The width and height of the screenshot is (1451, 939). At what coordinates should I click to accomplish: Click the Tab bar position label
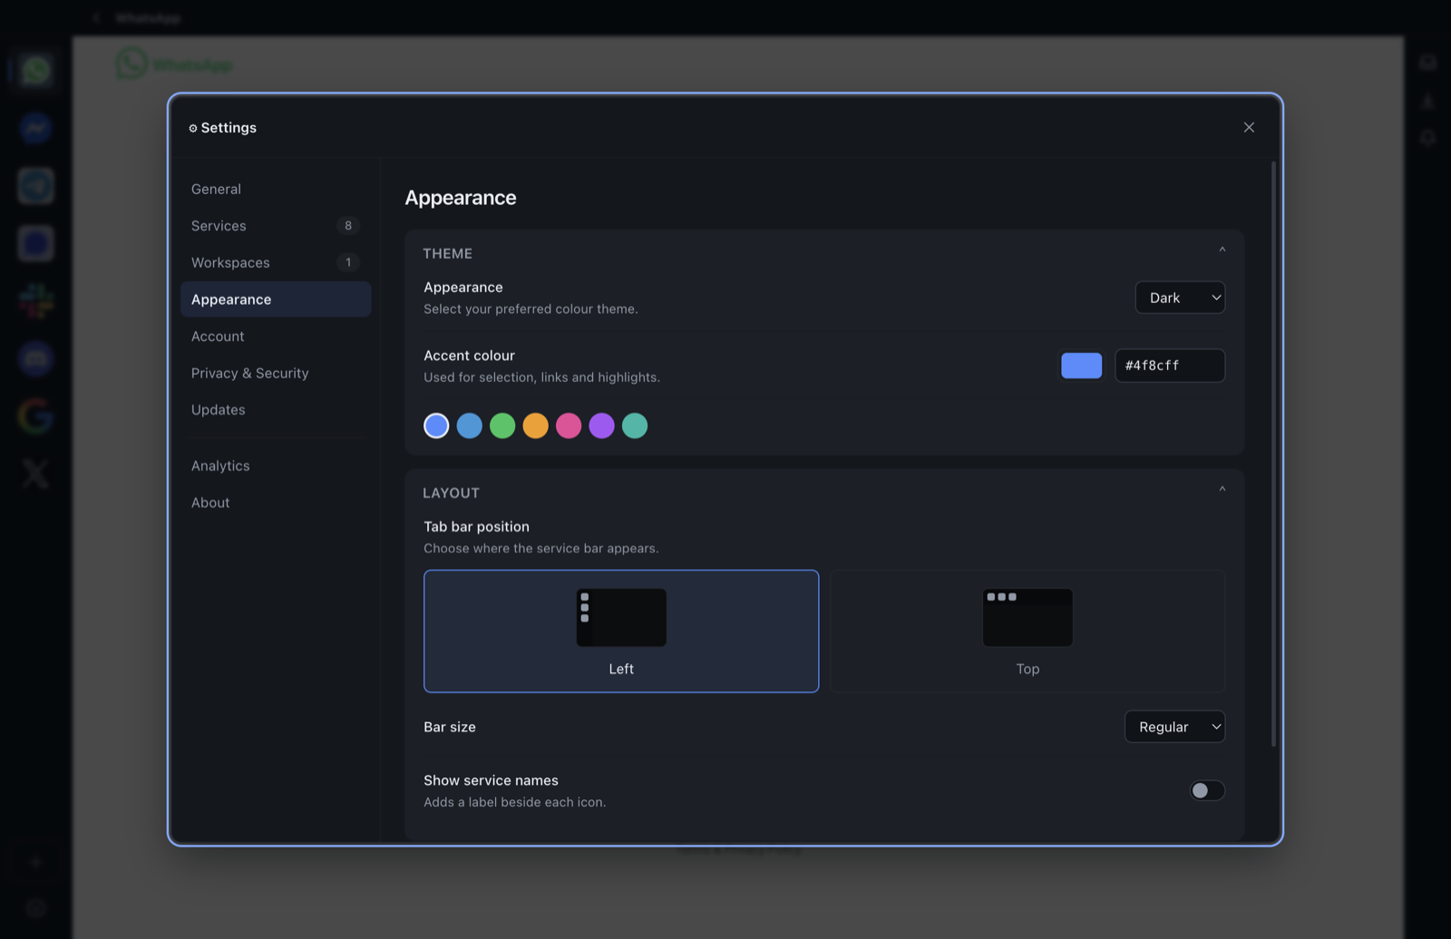click(476, 526)
